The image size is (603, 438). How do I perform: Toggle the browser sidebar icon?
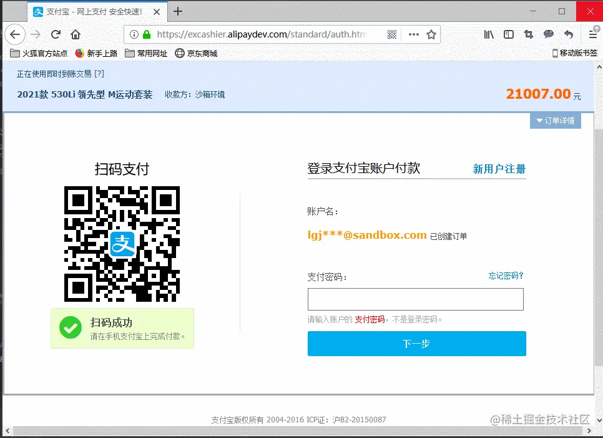[x=507, y=34]
